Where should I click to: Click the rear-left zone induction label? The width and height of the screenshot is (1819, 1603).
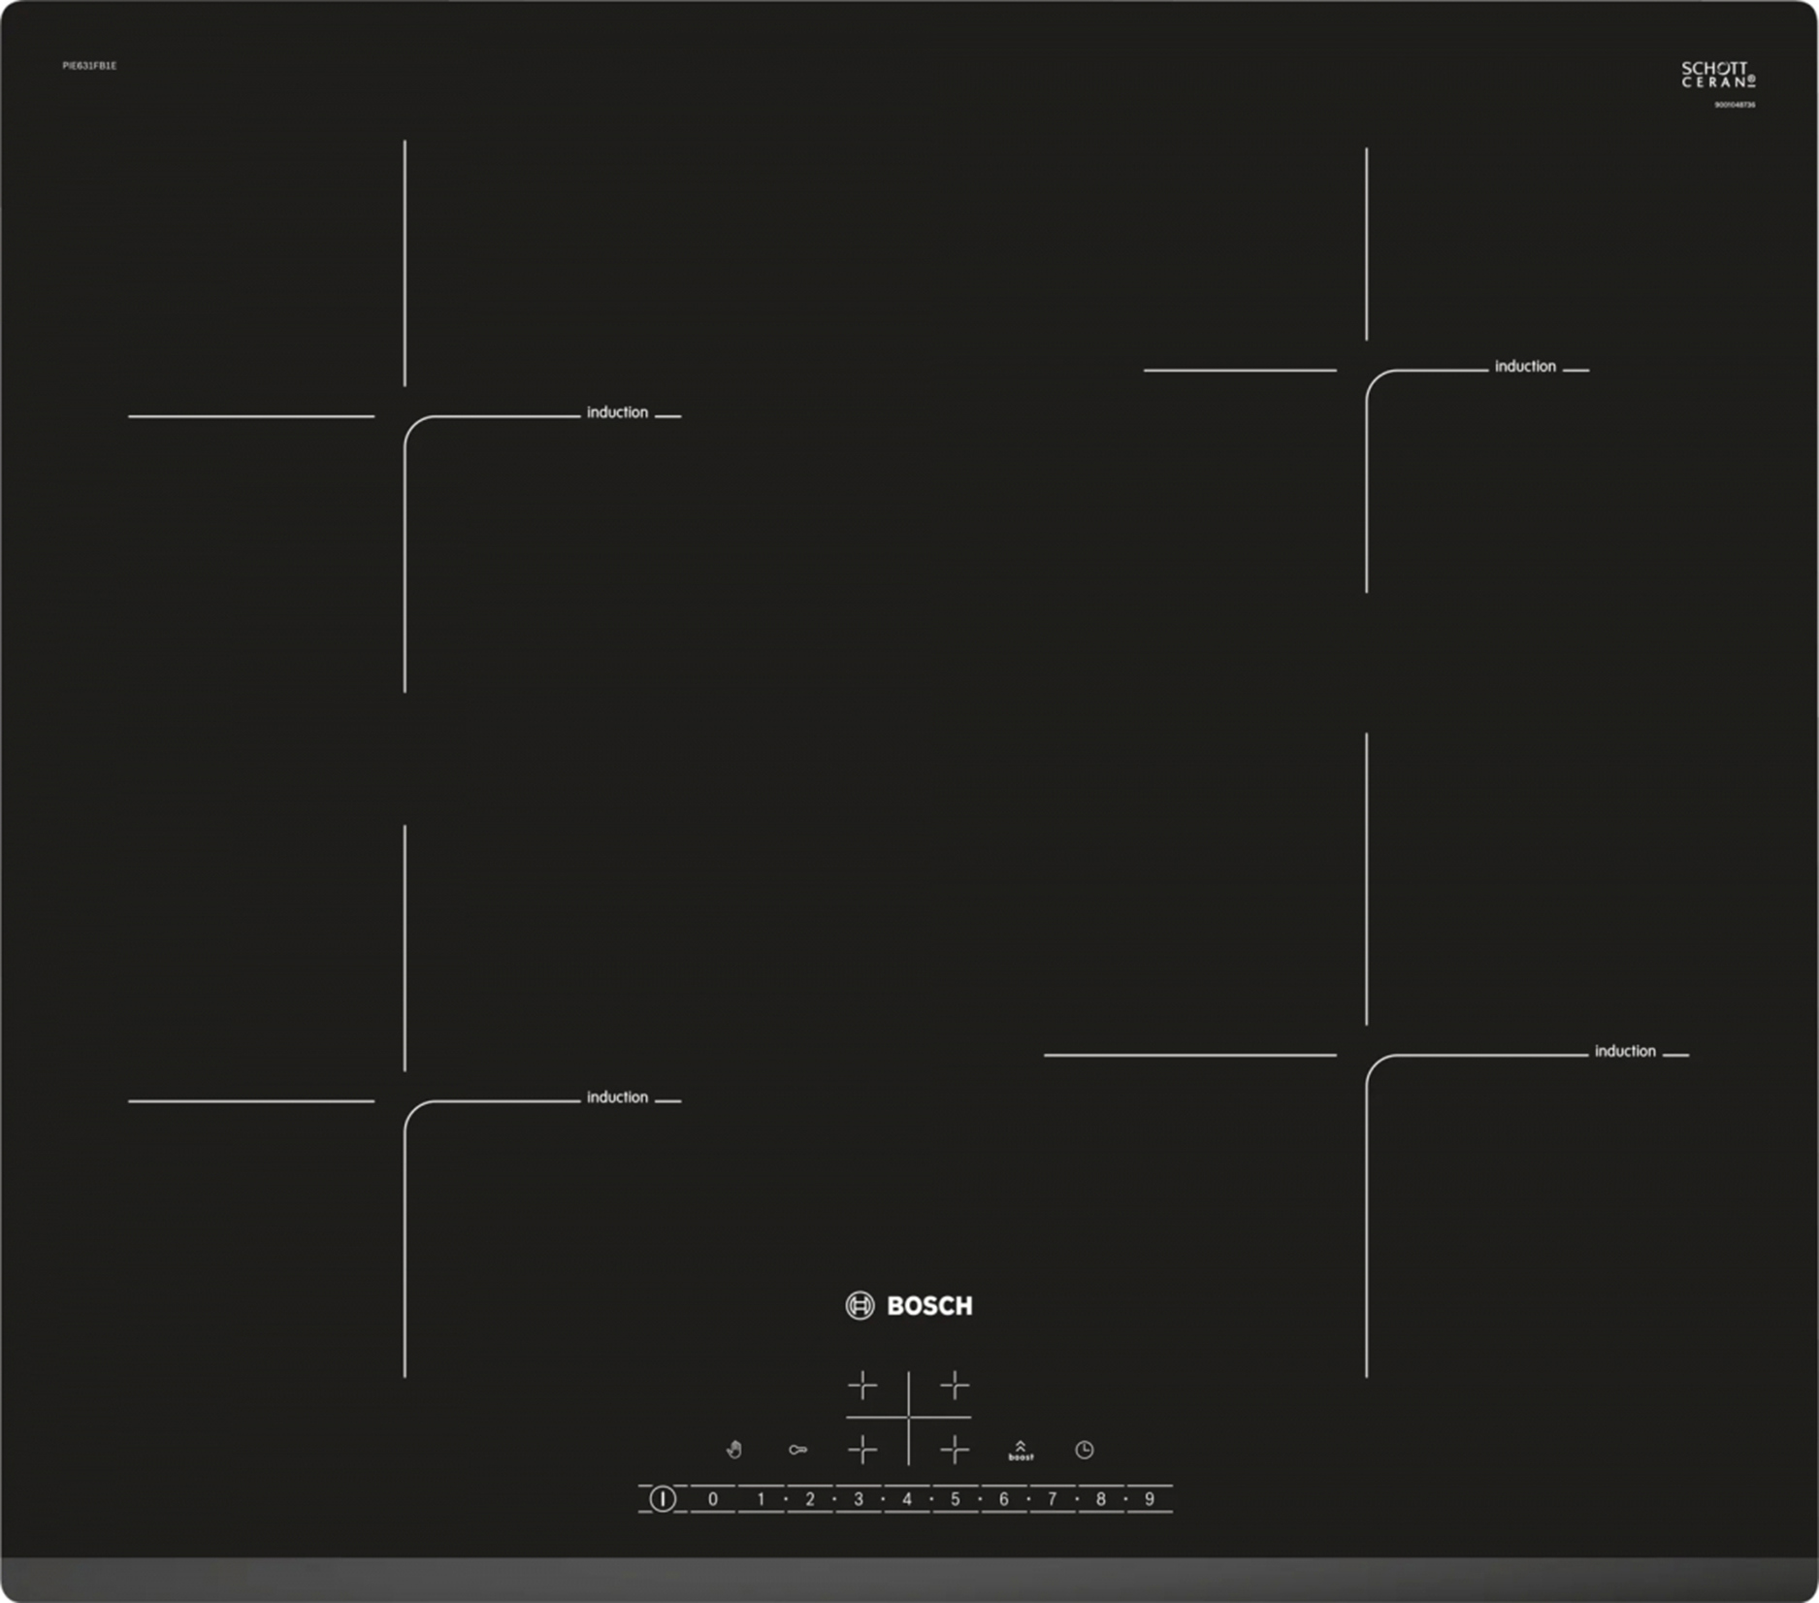point(617,412)
